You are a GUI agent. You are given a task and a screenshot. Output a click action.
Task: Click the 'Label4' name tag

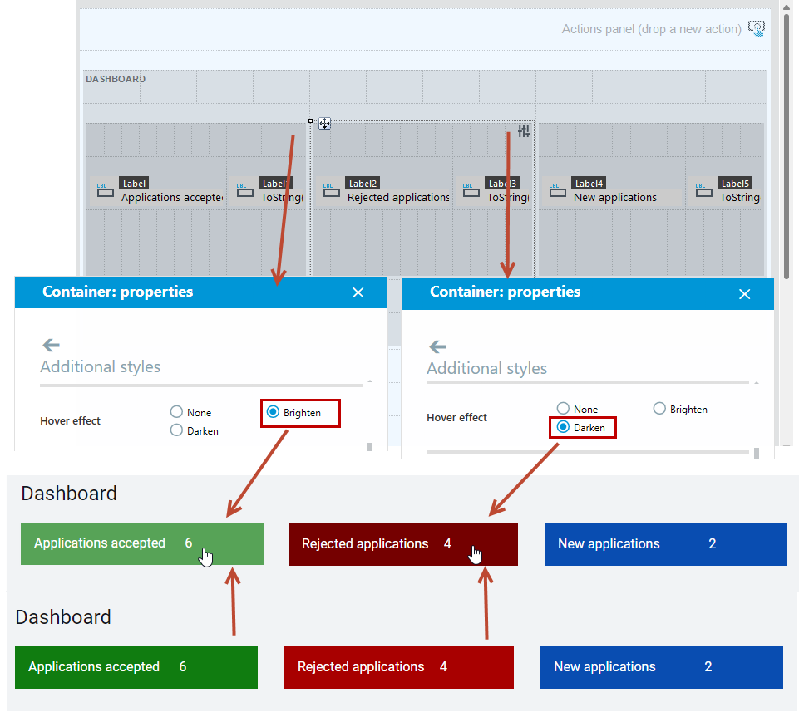click(x=589, y=184)
